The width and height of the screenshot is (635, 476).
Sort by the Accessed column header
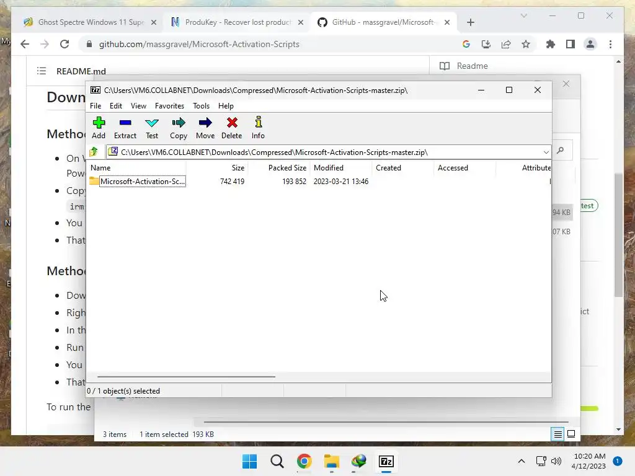click(465, 167)
